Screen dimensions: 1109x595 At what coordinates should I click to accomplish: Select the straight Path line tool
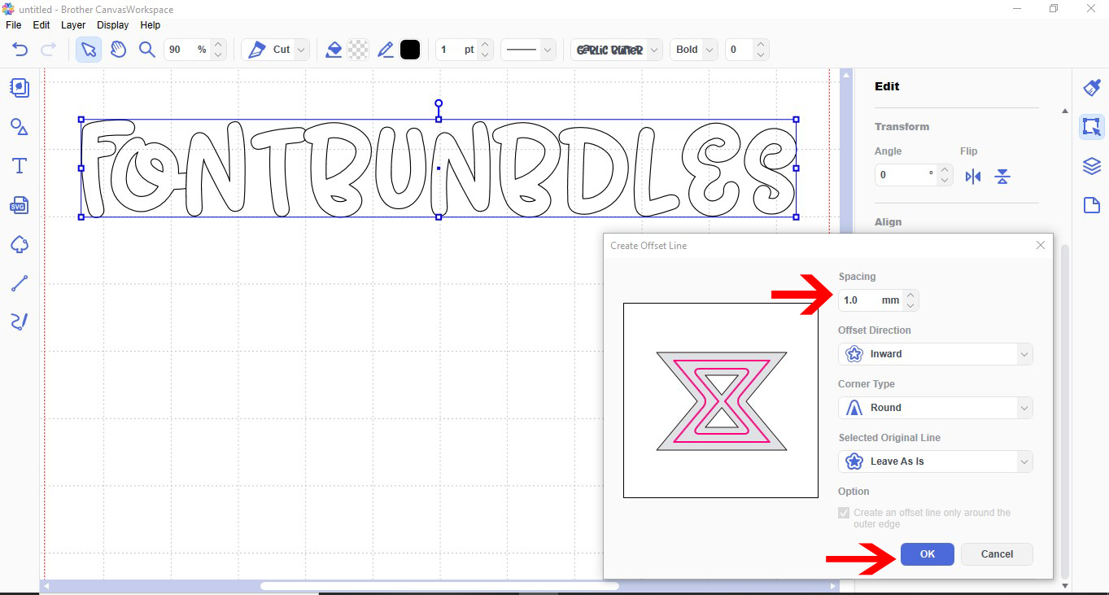pos(20,283)
